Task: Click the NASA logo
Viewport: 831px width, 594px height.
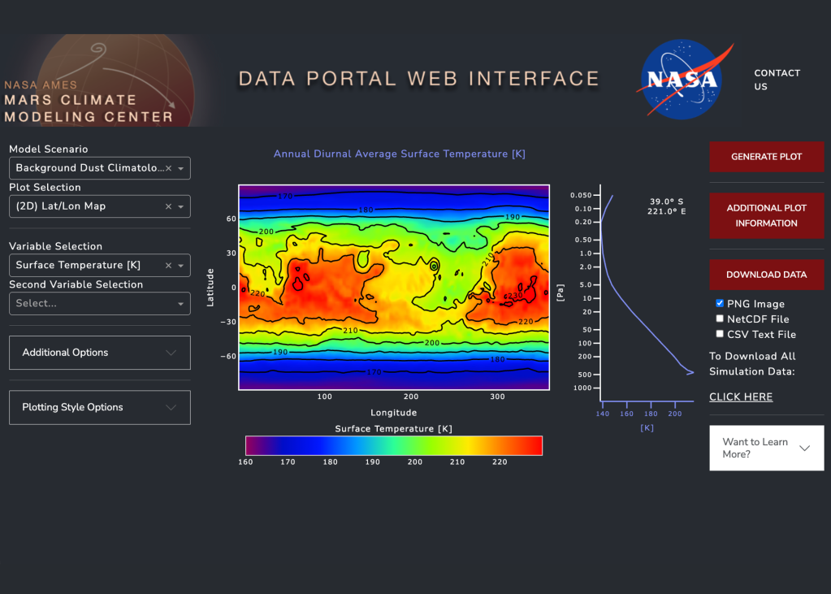Action: pyautogui.click(x=684, y=79)
